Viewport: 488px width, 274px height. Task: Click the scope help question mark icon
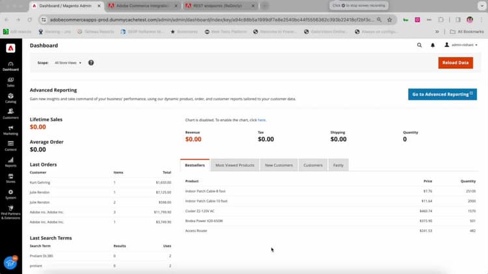pyautogui.click(x=91, y=62)
